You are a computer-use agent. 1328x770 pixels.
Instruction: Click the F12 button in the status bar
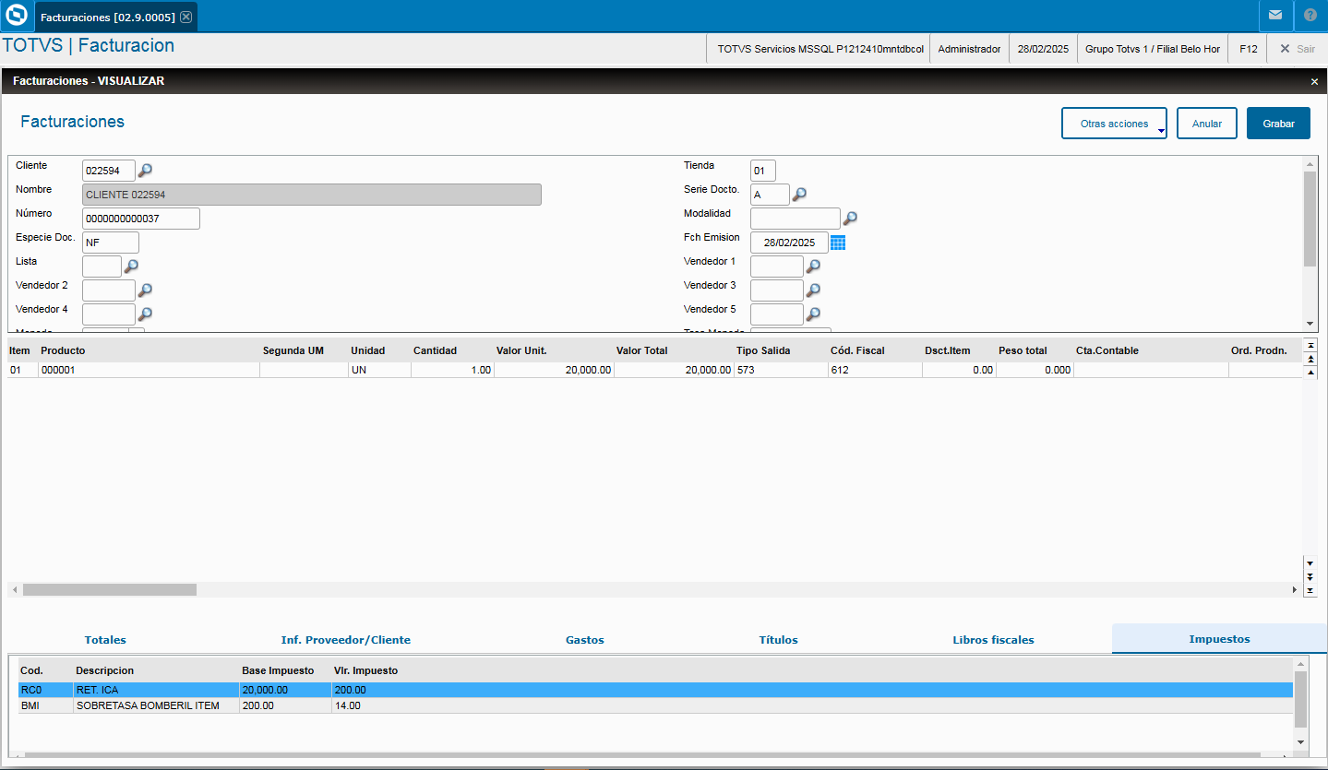point(1248,49)
